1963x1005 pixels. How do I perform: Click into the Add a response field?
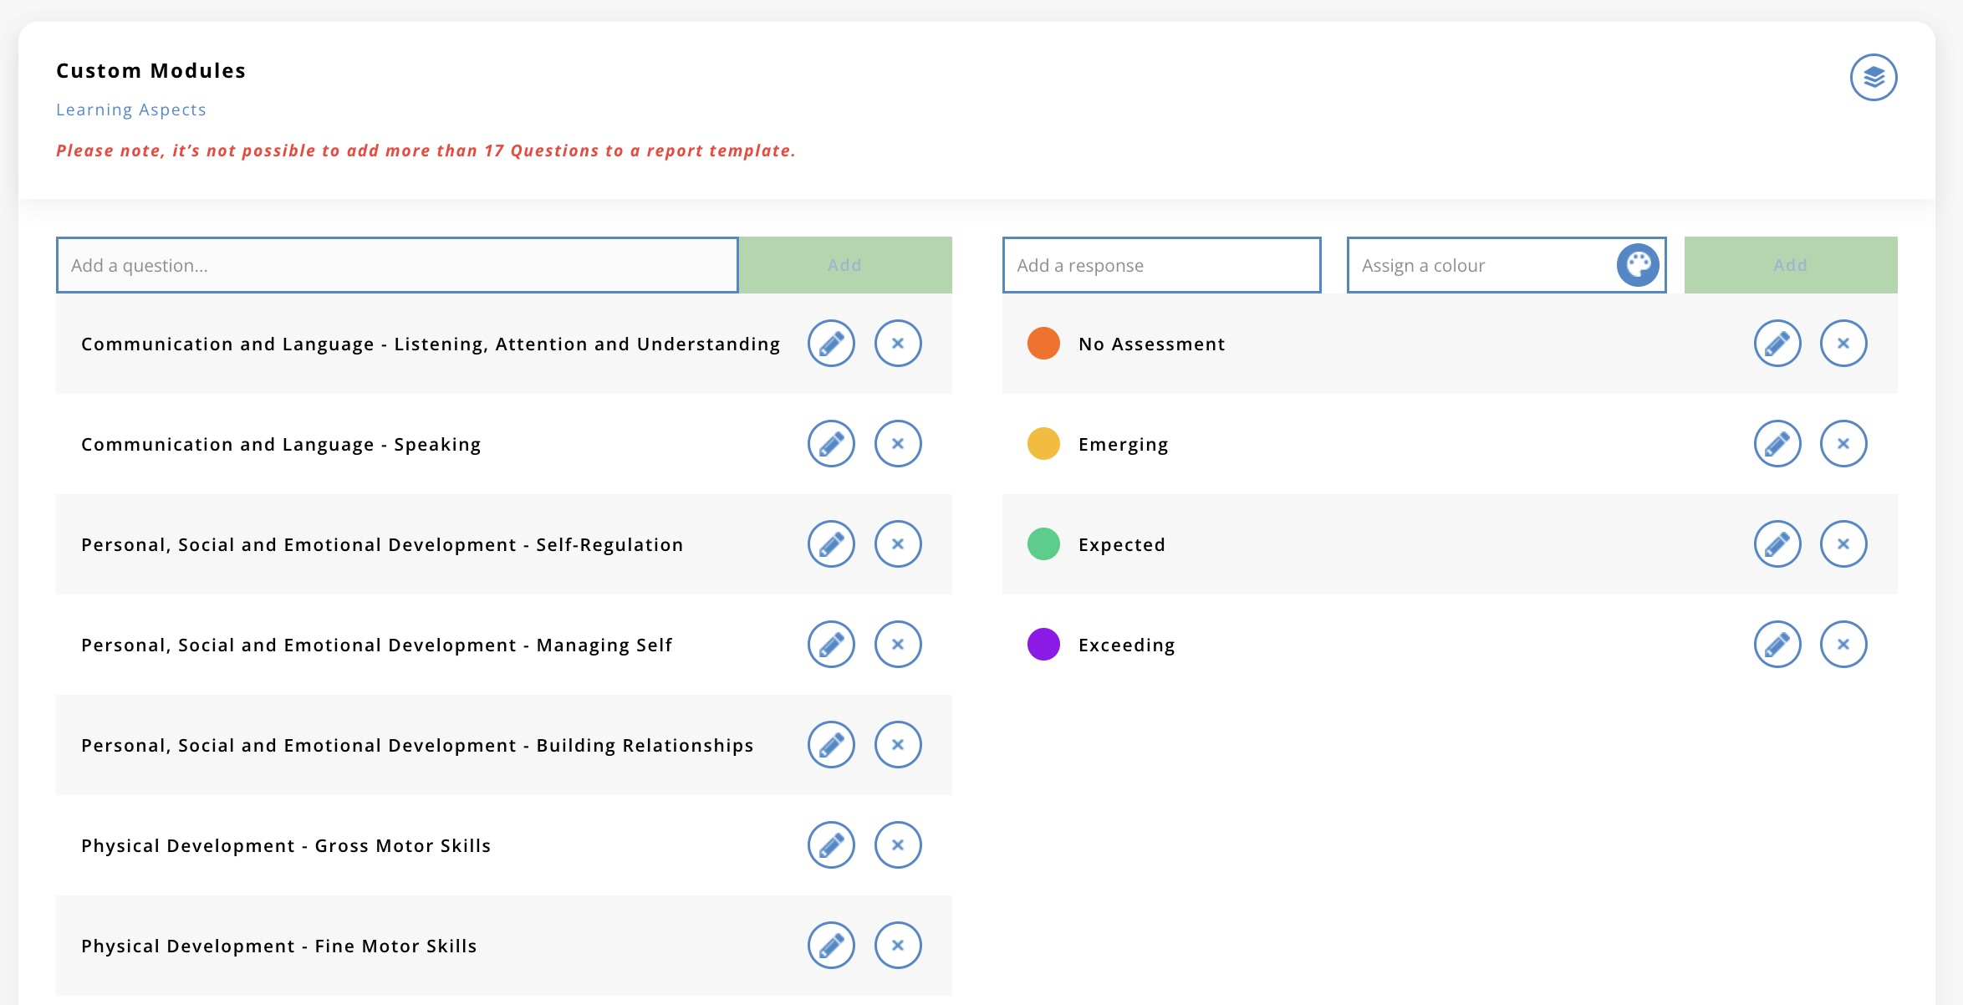(1161, 265)
